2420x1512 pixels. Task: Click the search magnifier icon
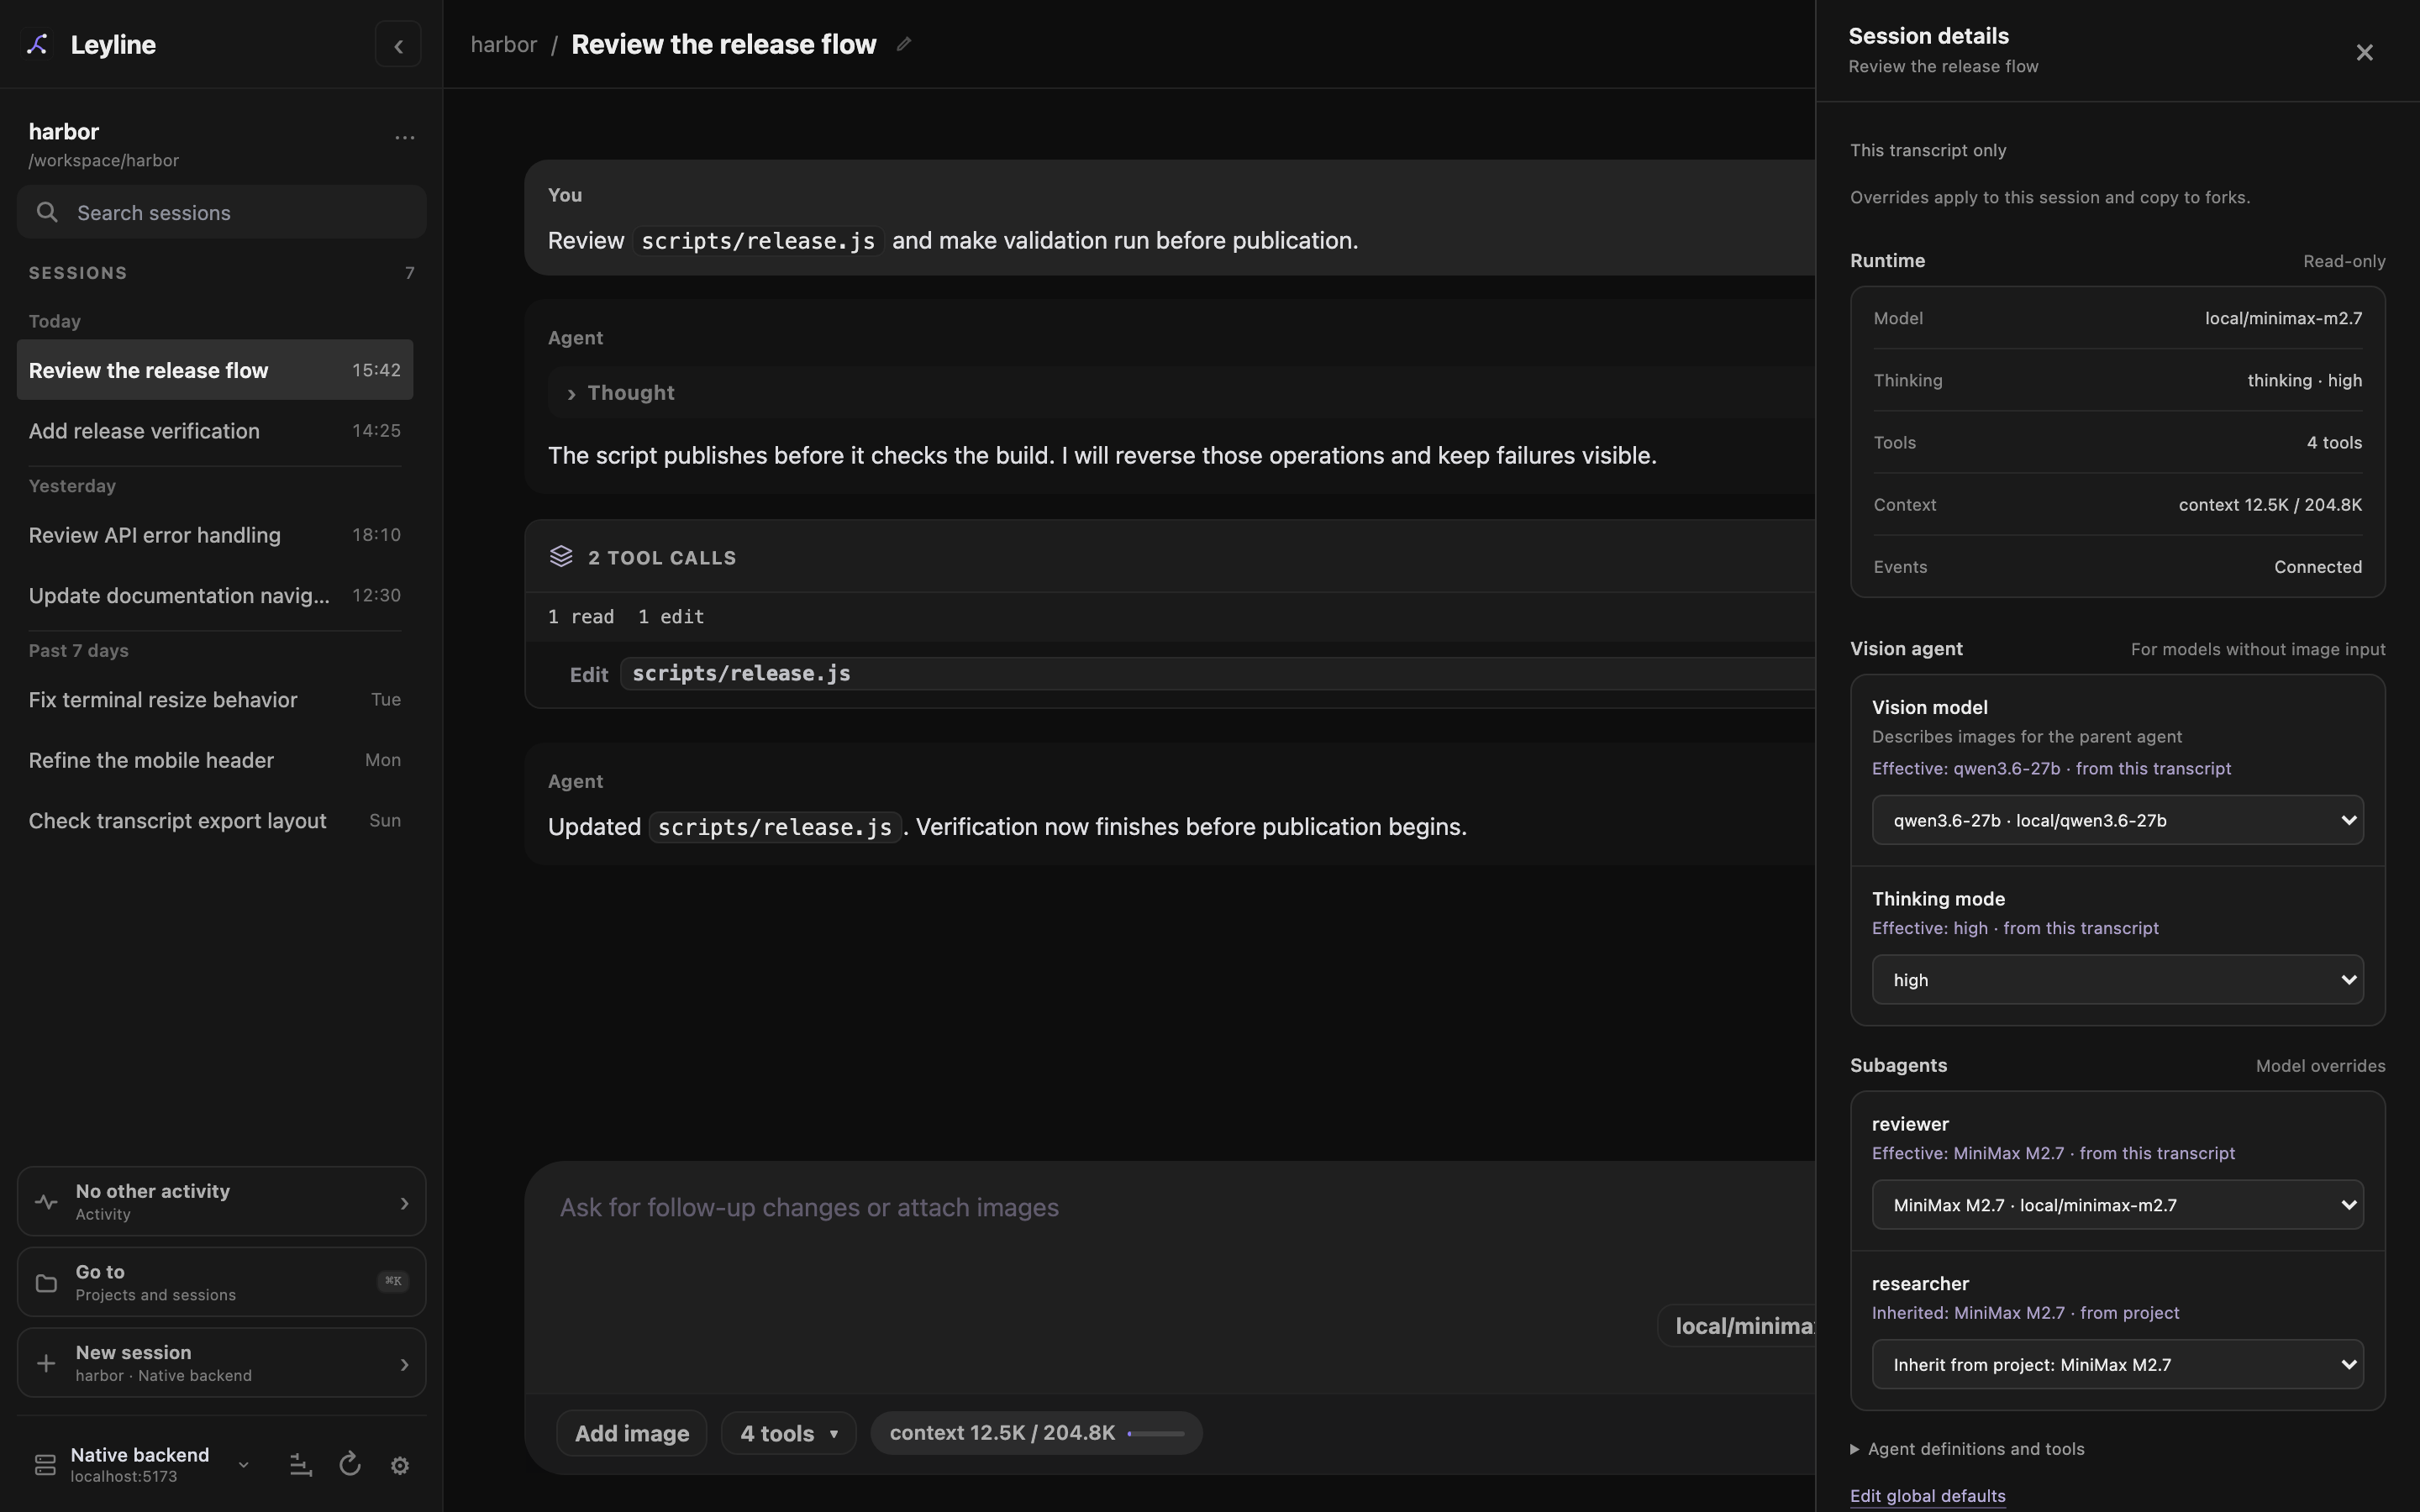(x=46, y=212)
